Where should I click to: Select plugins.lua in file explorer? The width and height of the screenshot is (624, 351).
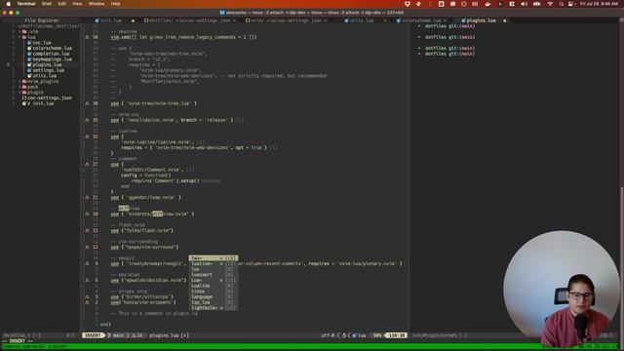point(47,64)
